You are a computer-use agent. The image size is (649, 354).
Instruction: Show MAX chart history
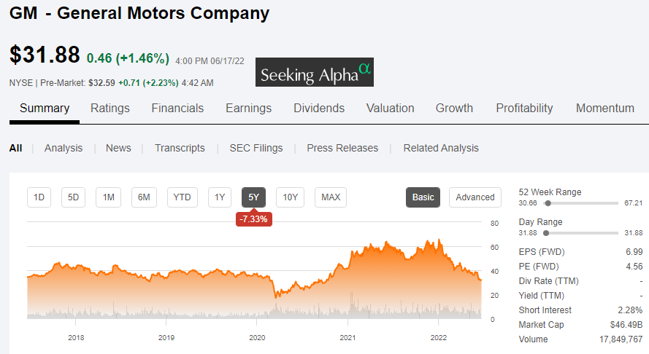point(331,197)
